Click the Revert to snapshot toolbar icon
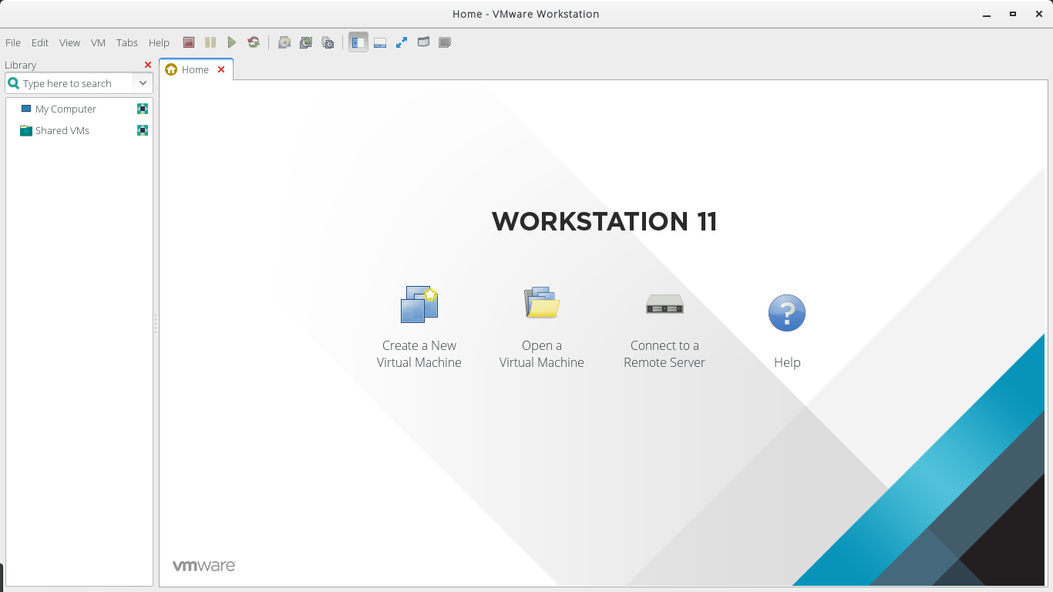Image resolution: width=1053 pixels, height=592 pixels. pyautogui.click(x=306, y=42)
